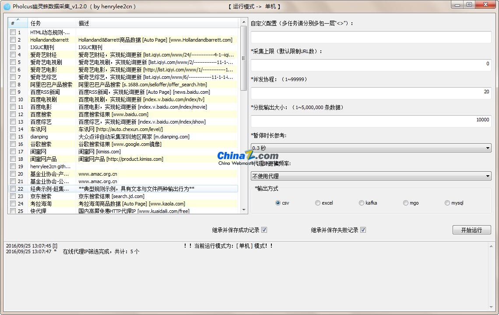Click the 分批输出大小 field showing 10000
Viewport: 499px width, 315px height.
coord(371,121)
